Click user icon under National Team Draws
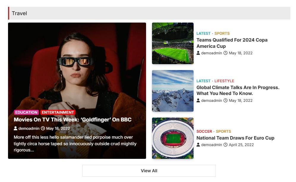This screenshot has height=182, width=296. click(198, 145)
